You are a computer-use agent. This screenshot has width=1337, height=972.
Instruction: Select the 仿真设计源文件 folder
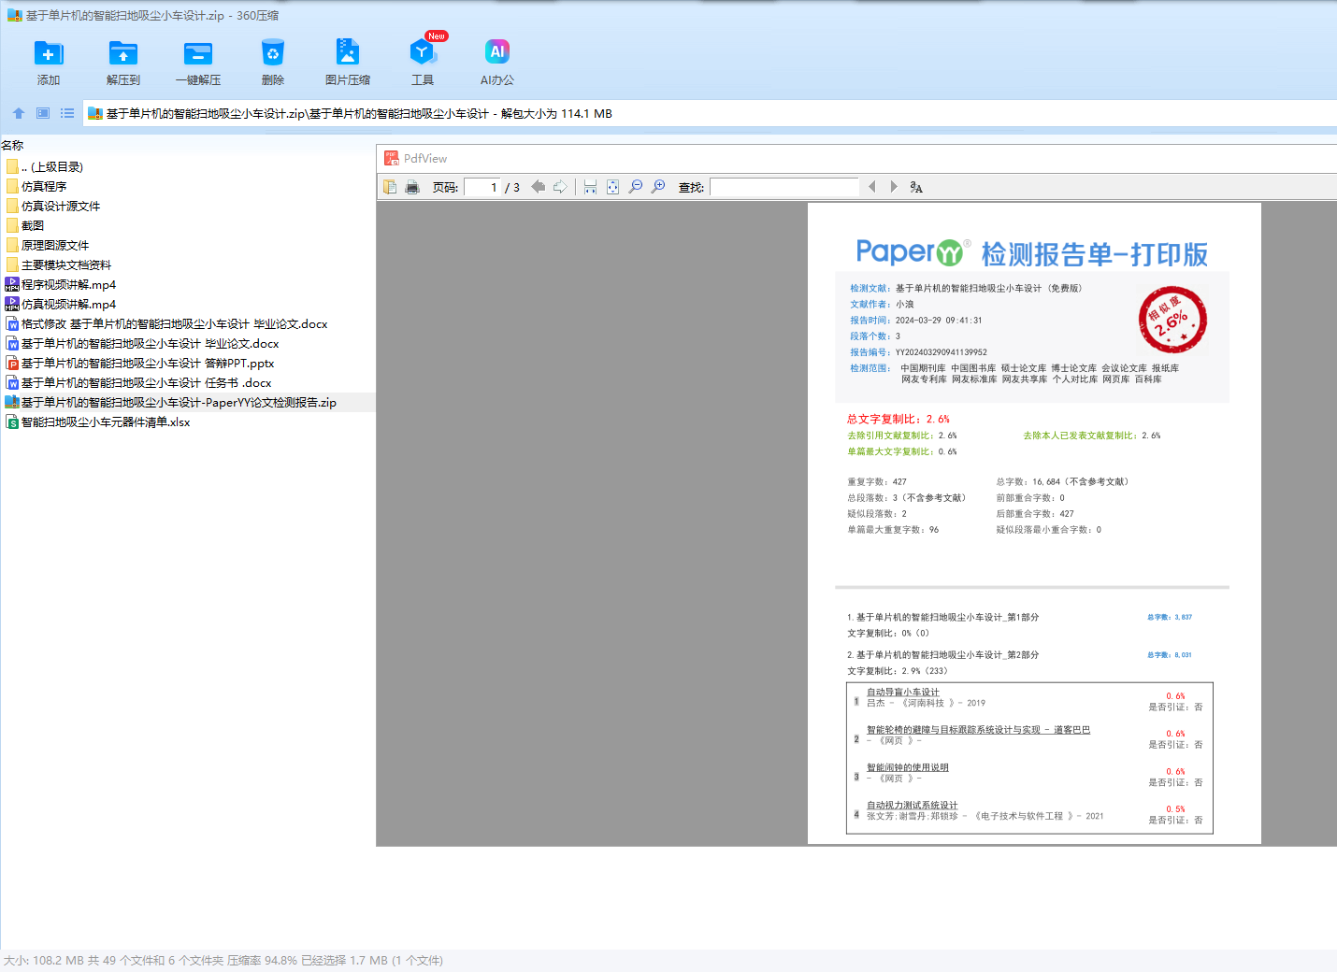53,206
